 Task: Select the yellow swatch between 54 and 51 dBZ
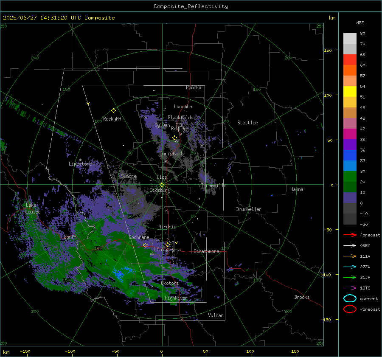(350, 92)
